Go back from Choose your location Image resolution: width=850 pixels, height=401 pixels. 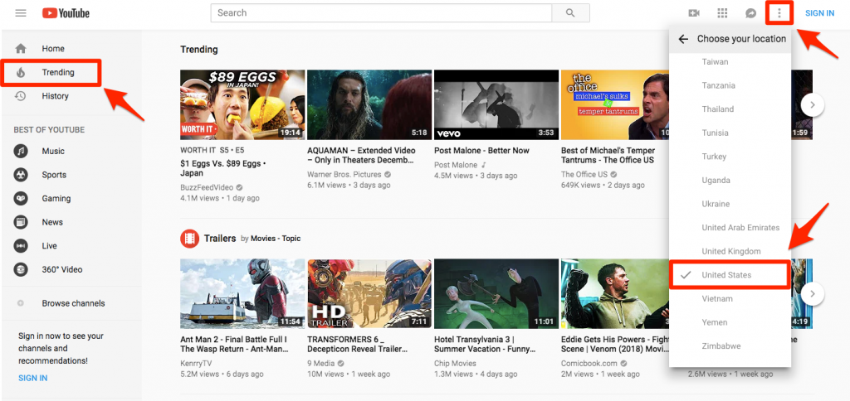[683, 39]
